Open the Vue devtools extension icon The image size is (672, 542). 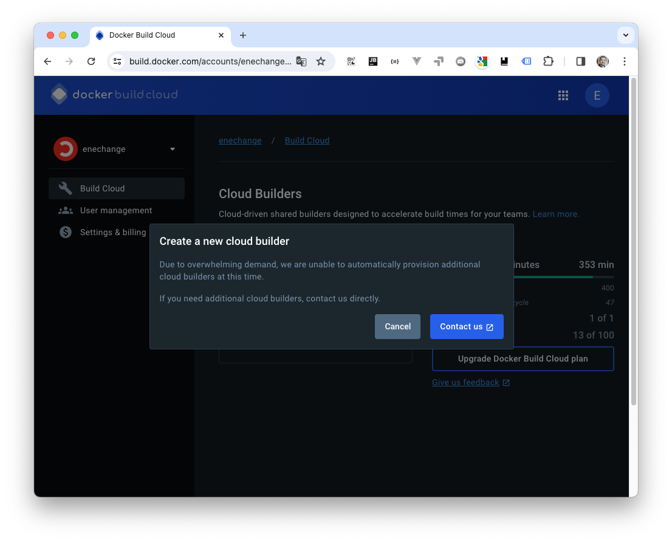[x=417, y=61]
